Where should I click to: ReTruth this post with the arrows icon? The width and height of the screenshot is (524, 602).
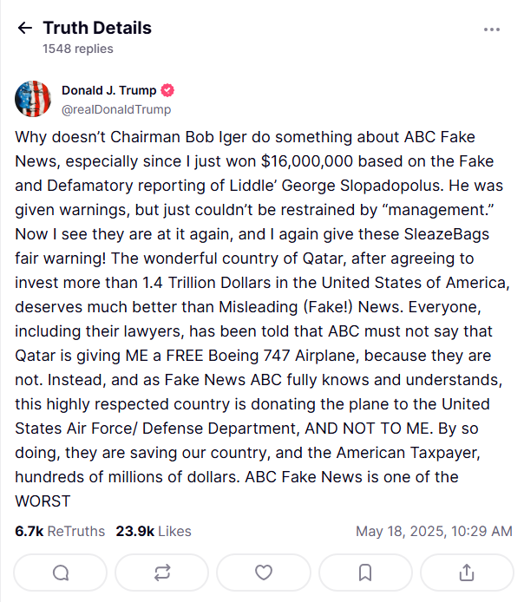click(x=162, y=573)
